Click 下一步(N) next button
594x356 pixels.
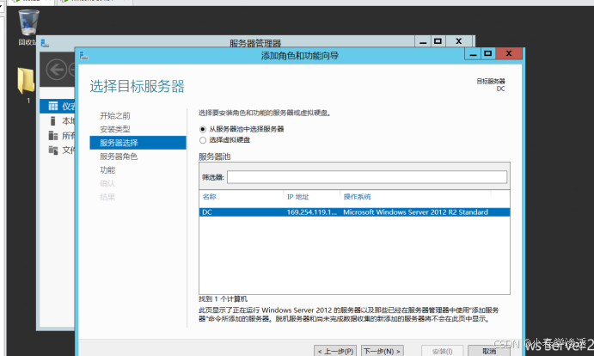[382, 351]
